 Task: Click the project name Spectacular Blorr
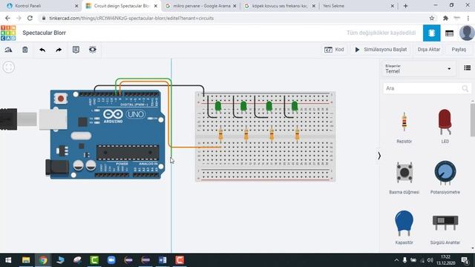(45, 33)
